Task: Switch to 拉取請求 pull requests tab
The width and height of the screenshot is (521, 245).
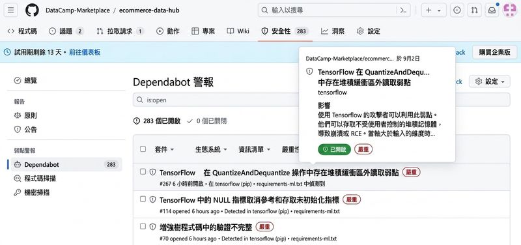Action: [x=120, y=31]
